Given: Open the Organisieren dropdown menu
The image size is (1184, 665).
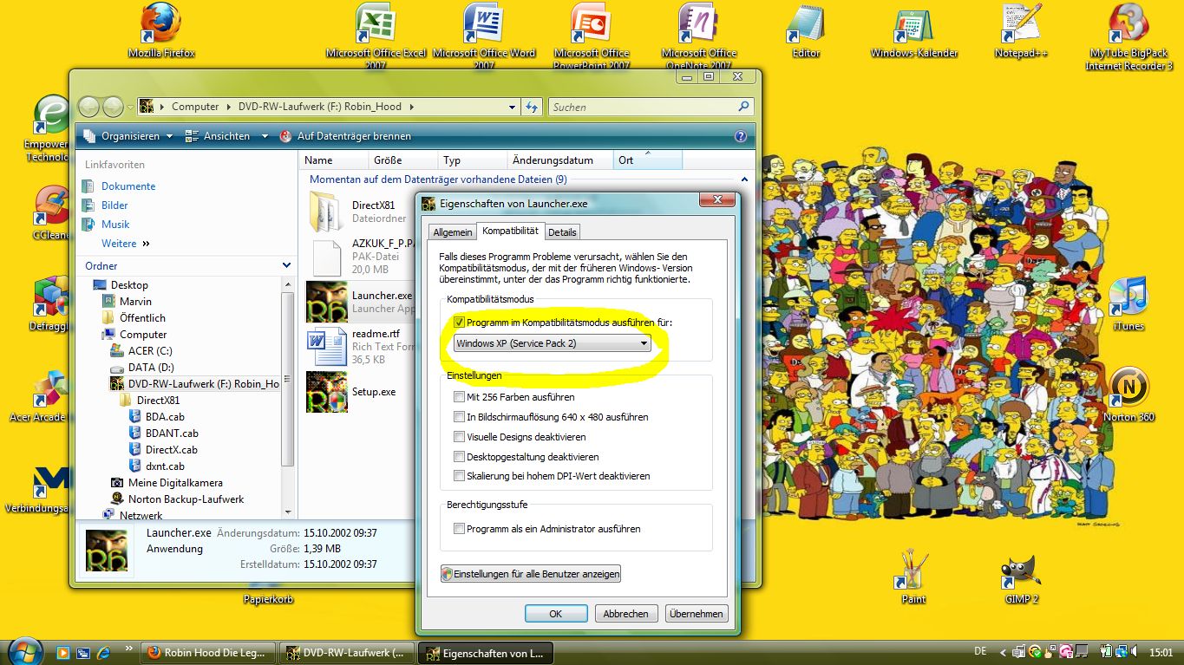Looking at the screenshot, I should pyautogui.click(x=128, y=136).
